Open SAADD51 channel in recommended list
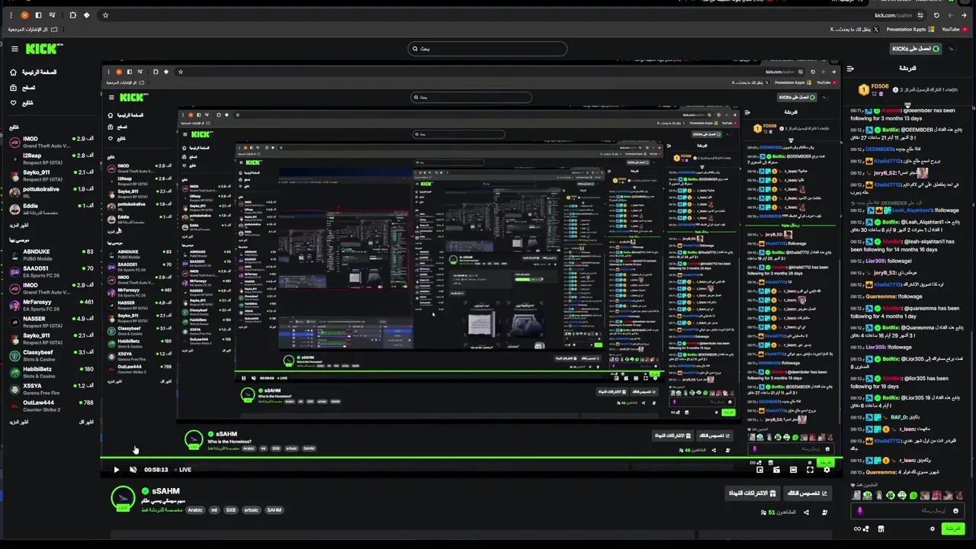This screenshot has width=976, height=549. tap(52, 271)
